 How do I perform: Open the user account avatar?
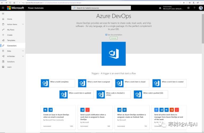click(x=201, y=8)
